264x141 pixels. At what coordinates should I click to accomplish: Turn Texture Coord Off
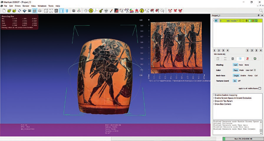239,81
